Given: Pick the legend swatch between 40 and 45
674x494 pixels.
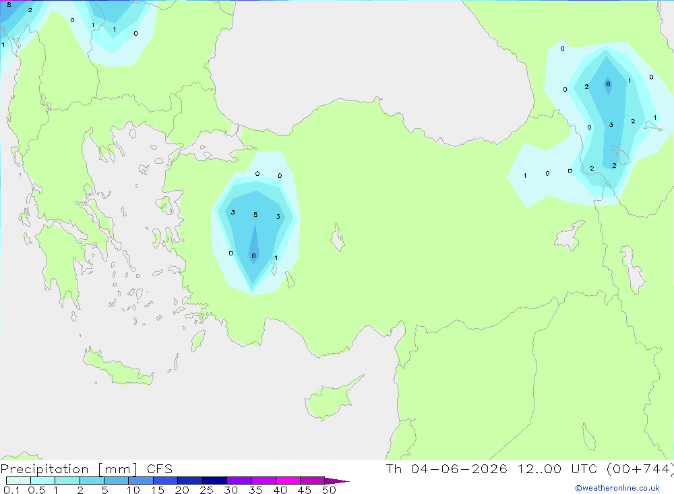Looking at the screenshot, I should [288, 481].
